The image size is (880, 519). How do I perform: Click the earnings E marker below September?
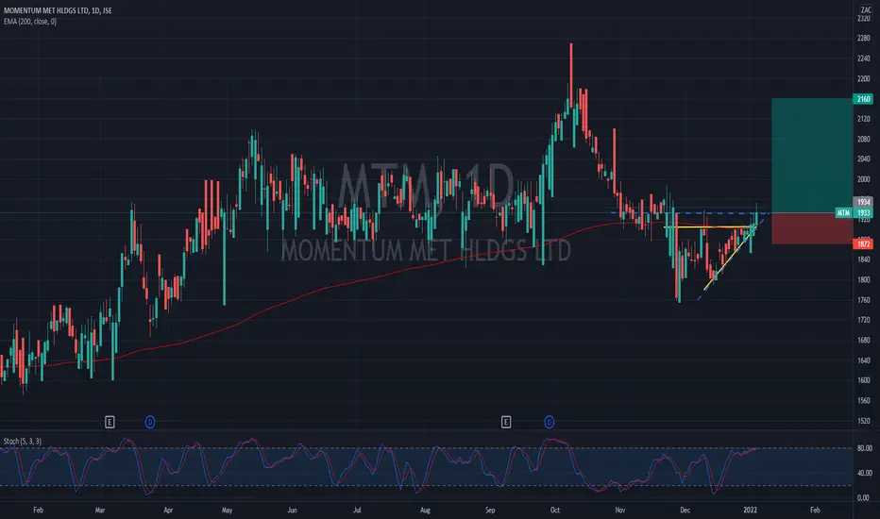click(506, 422)
